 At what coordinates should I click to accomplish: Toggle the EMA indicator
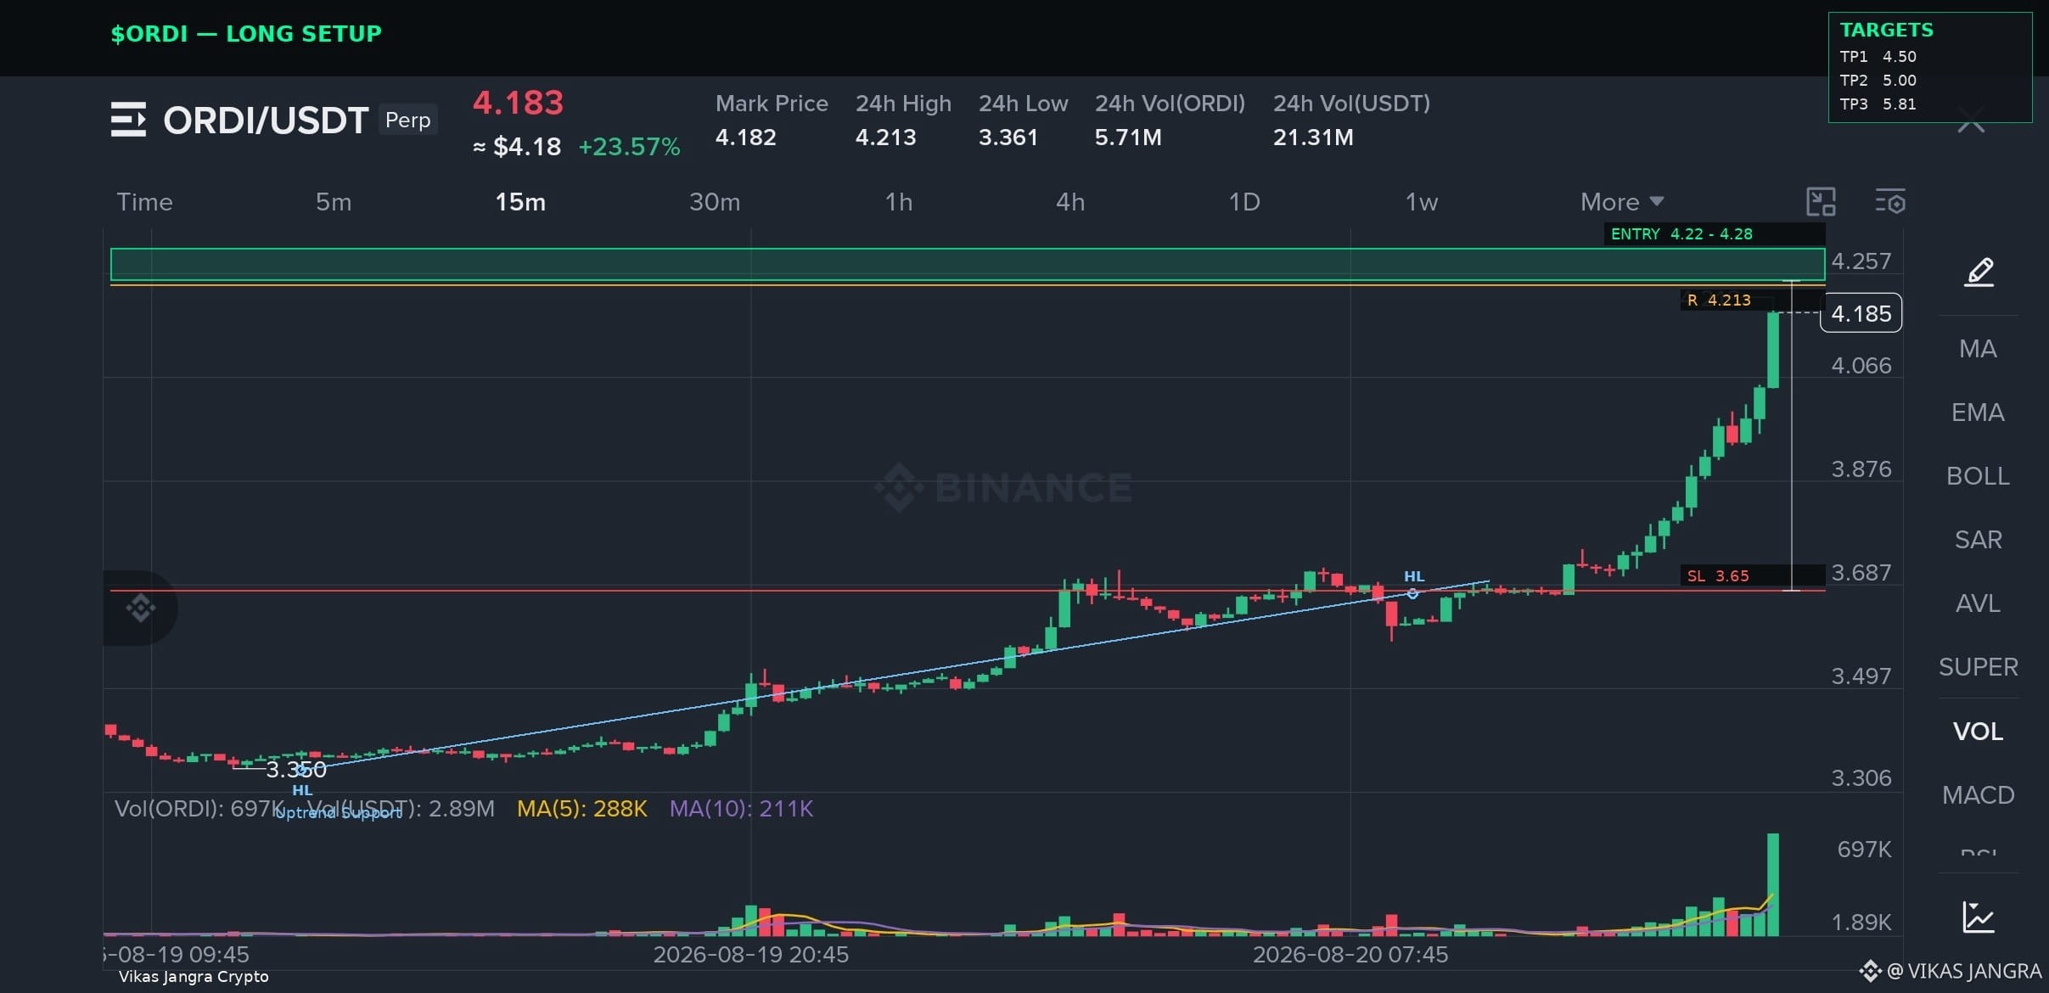coord(1978,412)
